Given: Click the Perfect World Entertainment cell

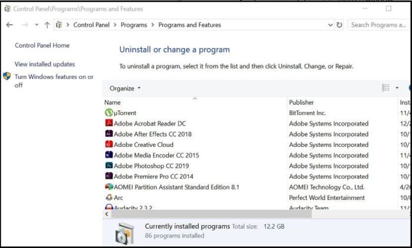Looking at the screenshot, I should tap(327, 197).
